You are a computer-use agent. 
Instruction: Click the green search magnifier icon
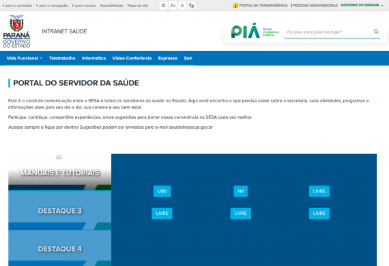point(376,32)
